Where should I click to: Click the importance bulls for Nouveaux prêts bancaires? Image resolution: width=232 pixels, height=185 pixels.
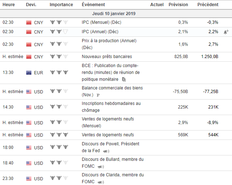coord(59,57)
